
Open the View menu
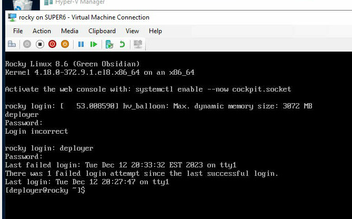[x=132, y=31]
